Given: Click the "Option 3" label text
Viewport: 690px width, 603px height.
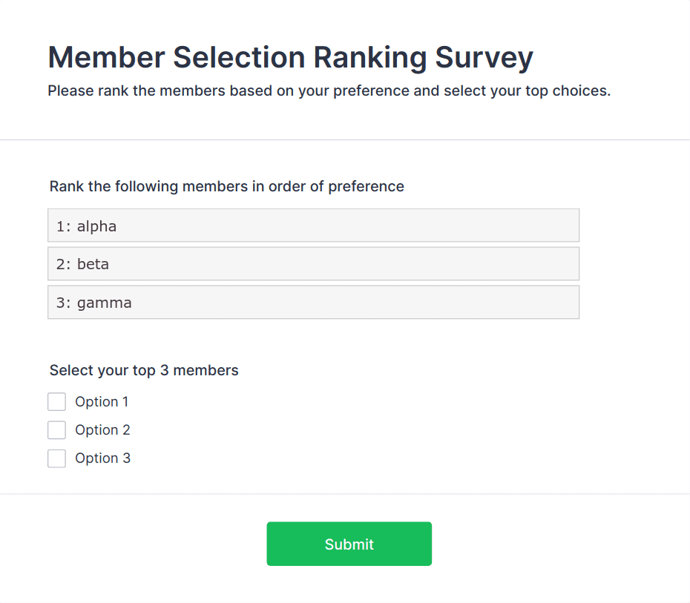Looking at the screenshot, I should click(x=102, y=458).
